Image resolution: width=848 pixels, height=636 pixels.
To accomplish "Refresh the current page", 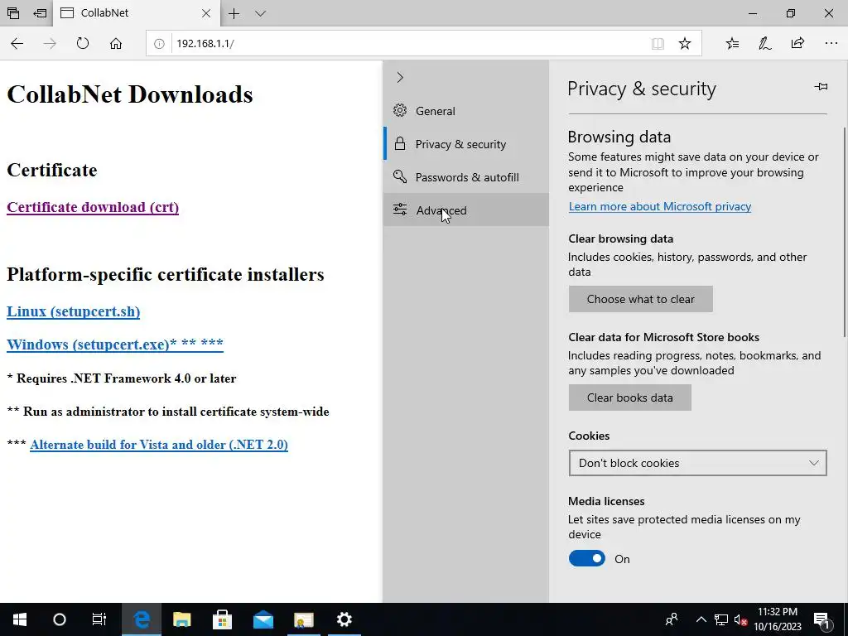I will pos(82,43).
